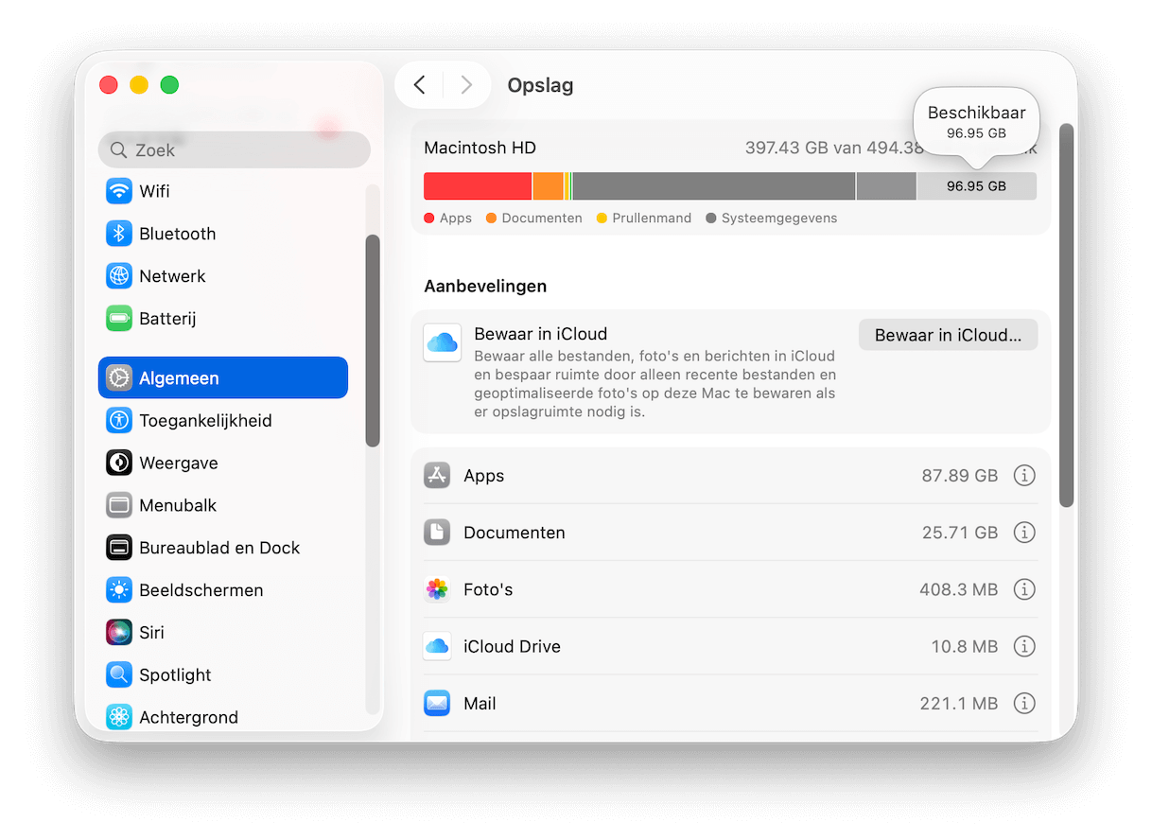Click the Menubalk icon in sidebar
Image resolution: width=1152 pixels, height=840 pixels.
119,505
